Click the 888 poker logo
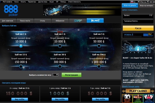 pyautogui.click(x=11, y=11)
